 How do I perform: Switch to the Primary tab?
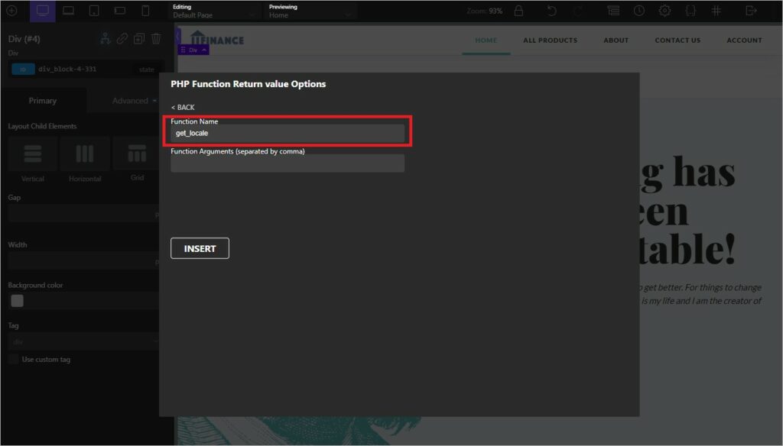click(x=44, y=100)
